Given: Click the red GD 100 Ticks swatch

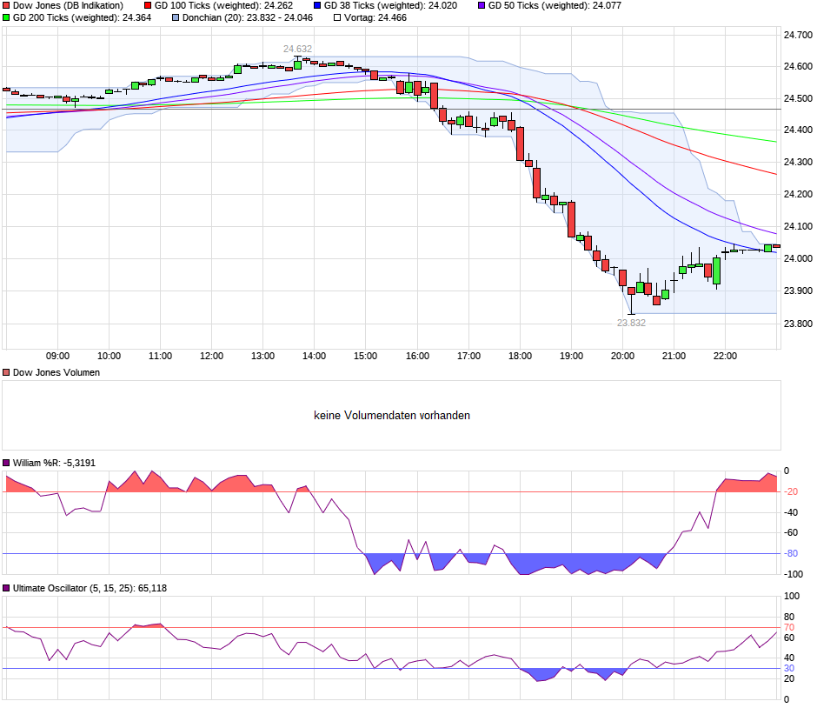Looking at the screenshot, I should (x=148, y=6).
